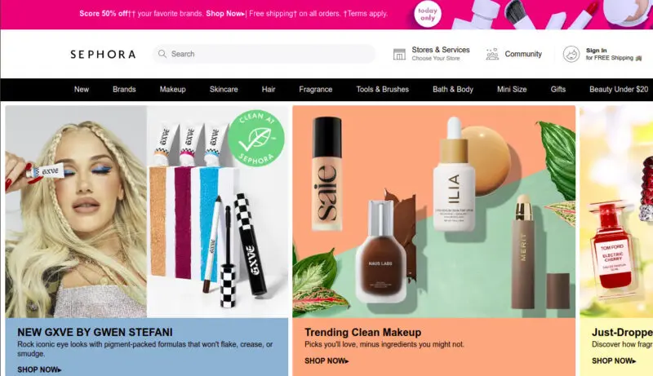The image size is (653, 376).
Task: Expand the Brands navigation menu
Action: [124, 90]
